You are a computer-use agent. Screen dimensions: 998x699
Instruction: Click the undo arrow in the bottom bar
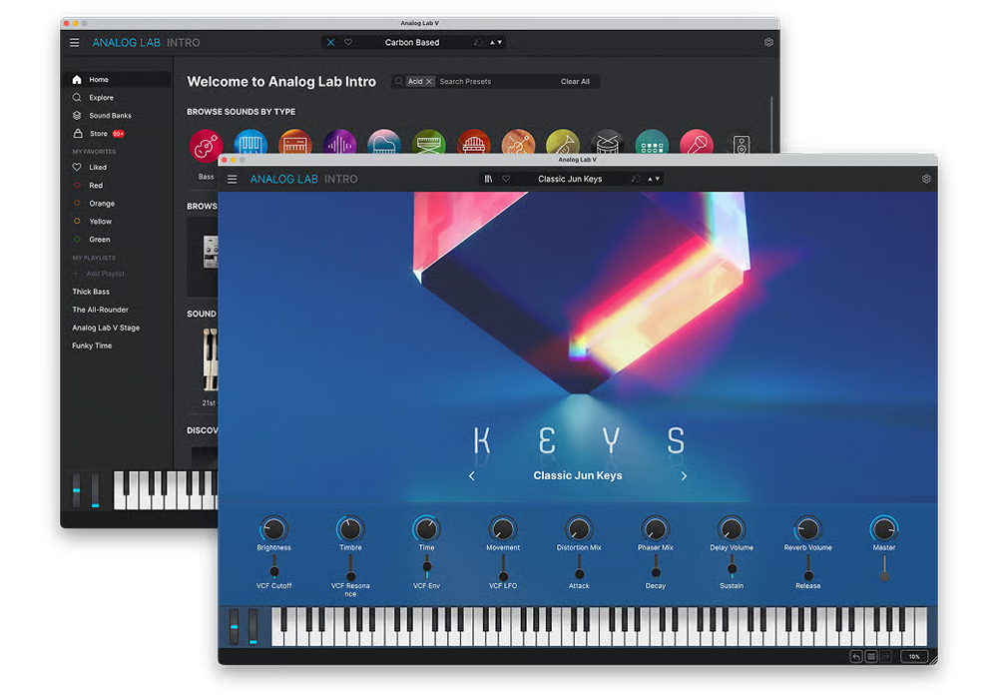pyautogui.click(x=856, y=656)
